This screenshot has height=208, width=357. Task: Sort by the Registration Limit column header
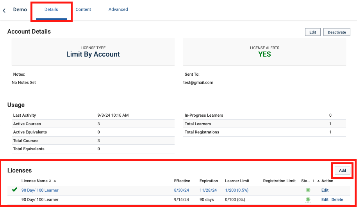click(x=279, y=181)
